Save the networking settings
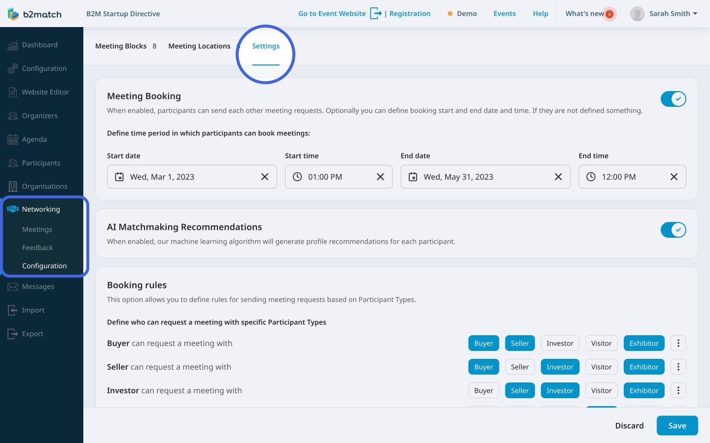 tap(677, 425)
